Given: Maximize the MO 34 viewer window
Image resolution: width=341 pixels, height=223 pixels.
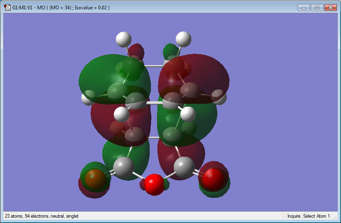Looking at the screenshot, I should pyautogui.click(x=317, y=8).
